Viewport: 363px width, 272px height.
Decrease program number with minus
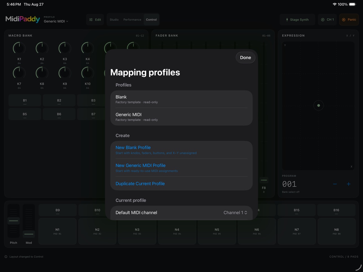pos(335,184)
